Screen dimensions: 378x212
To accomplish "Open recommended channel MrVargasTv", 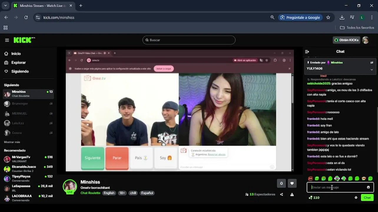I will click(28, 159).
